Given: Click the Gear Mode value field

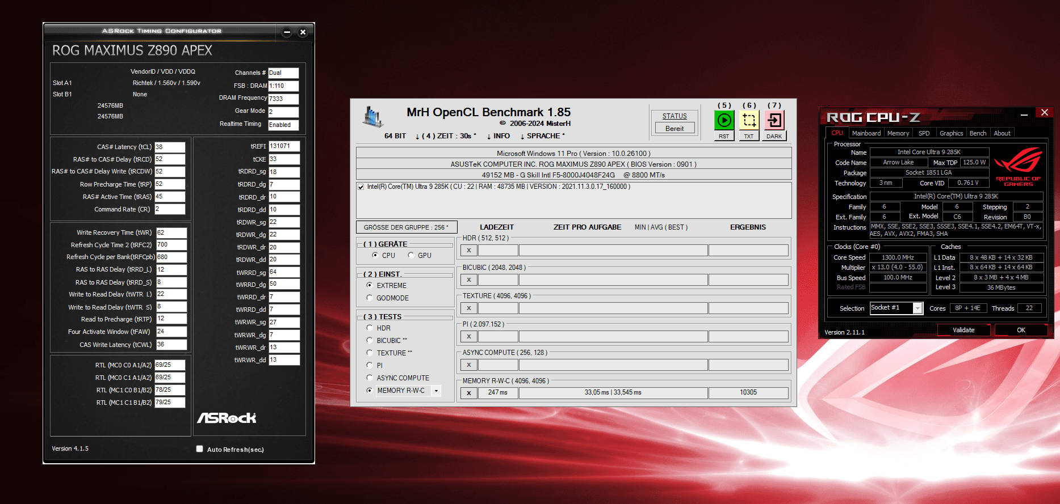Looking at the screenshot, I should (283, 112).
